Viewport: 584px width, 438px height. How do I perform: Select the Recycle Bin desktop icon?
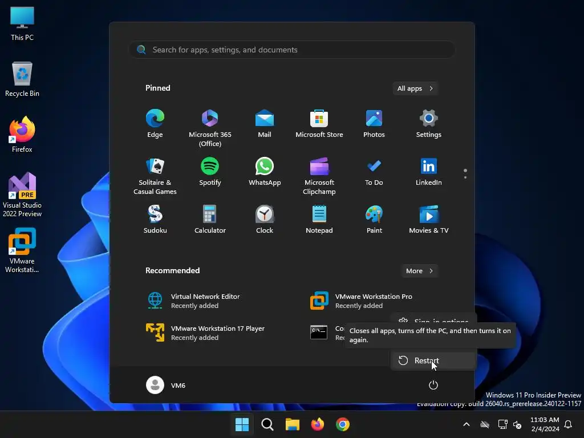click(22, 79)
